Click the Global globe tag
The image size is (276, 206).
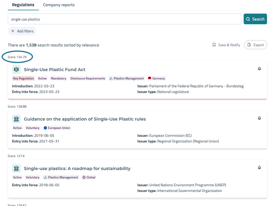pyautogui.click(x=89, y=178)
